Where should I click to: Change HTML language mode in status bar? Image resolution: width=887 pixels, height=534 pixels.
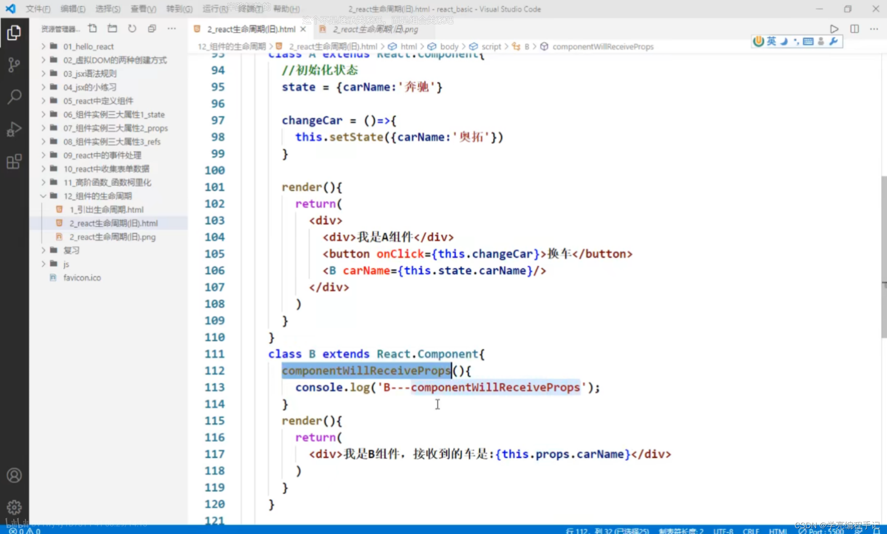tap(778, 530)
